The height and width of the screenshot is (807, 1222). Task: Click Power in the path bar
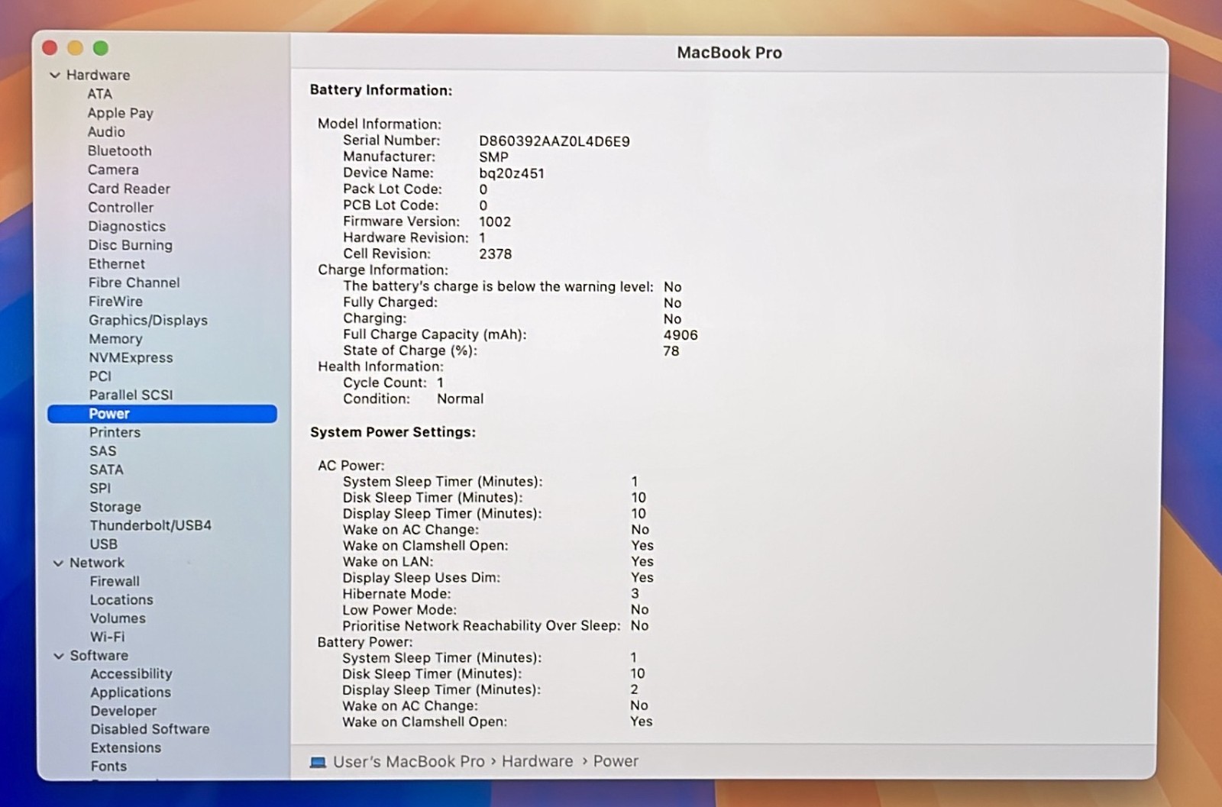click(616, 761)
